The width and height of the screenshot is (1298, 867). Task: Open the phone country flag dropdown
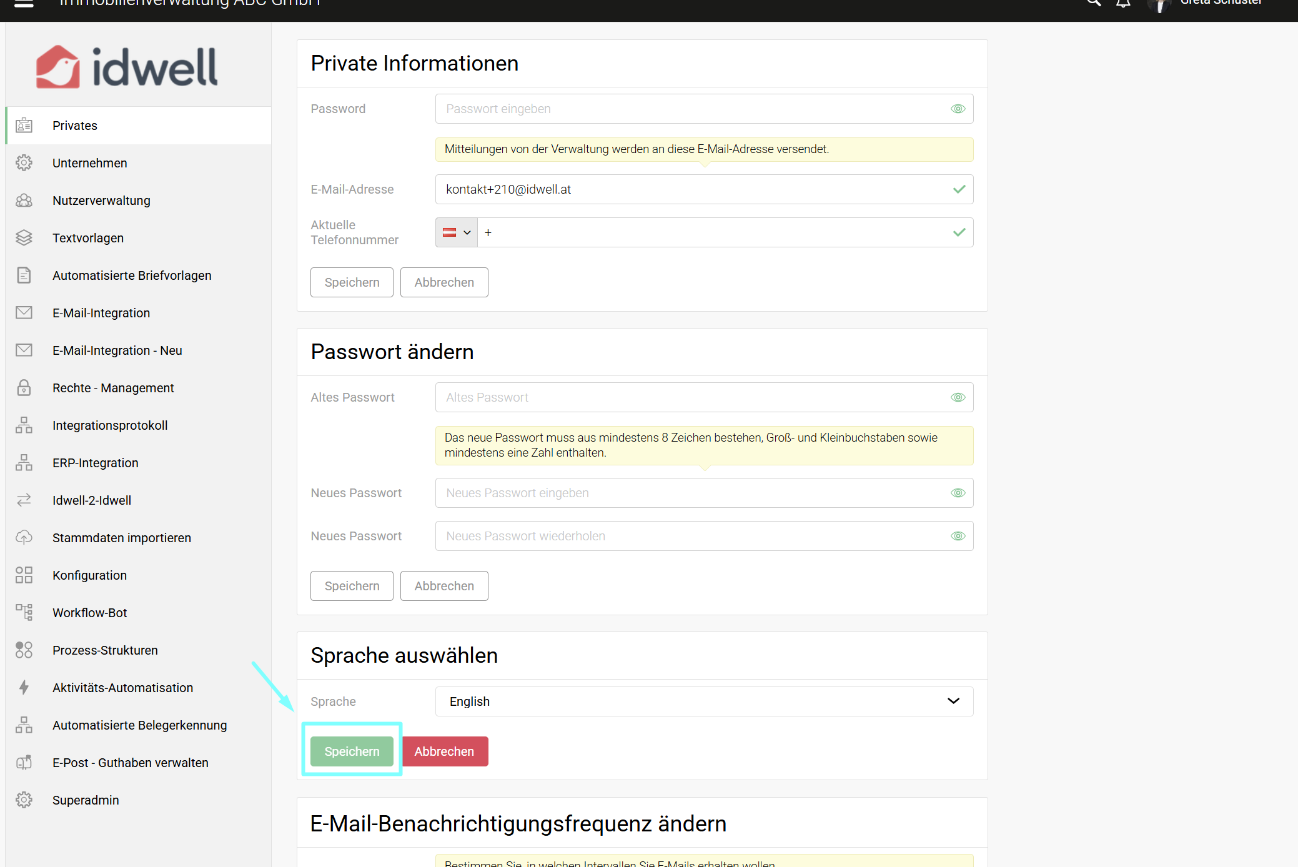[x=457, y=232]
